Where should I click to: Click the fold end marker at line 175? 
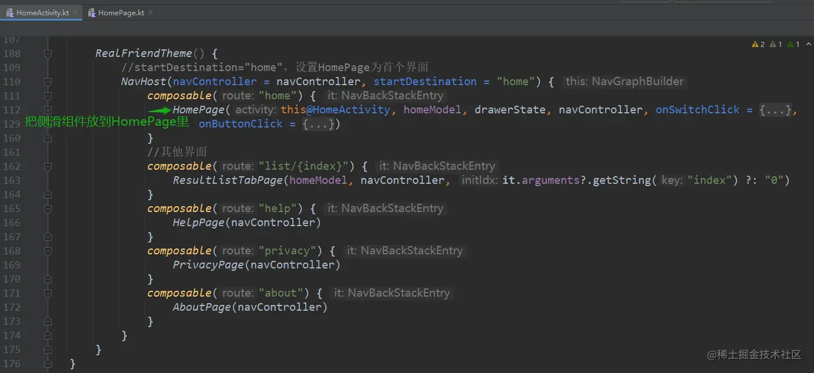(48, 350)
